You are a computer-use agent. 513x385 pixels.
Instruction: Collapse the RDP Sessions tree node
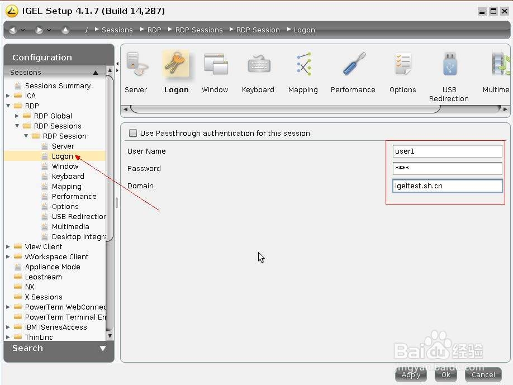click(17, 126)
